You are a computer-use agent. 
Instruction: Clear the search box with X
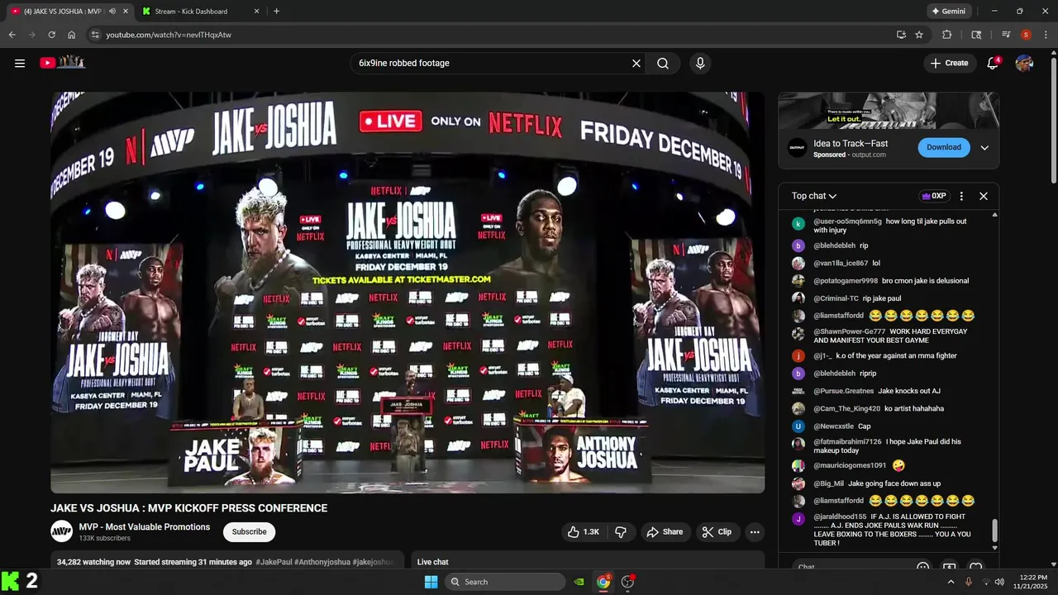pos(636,63)
